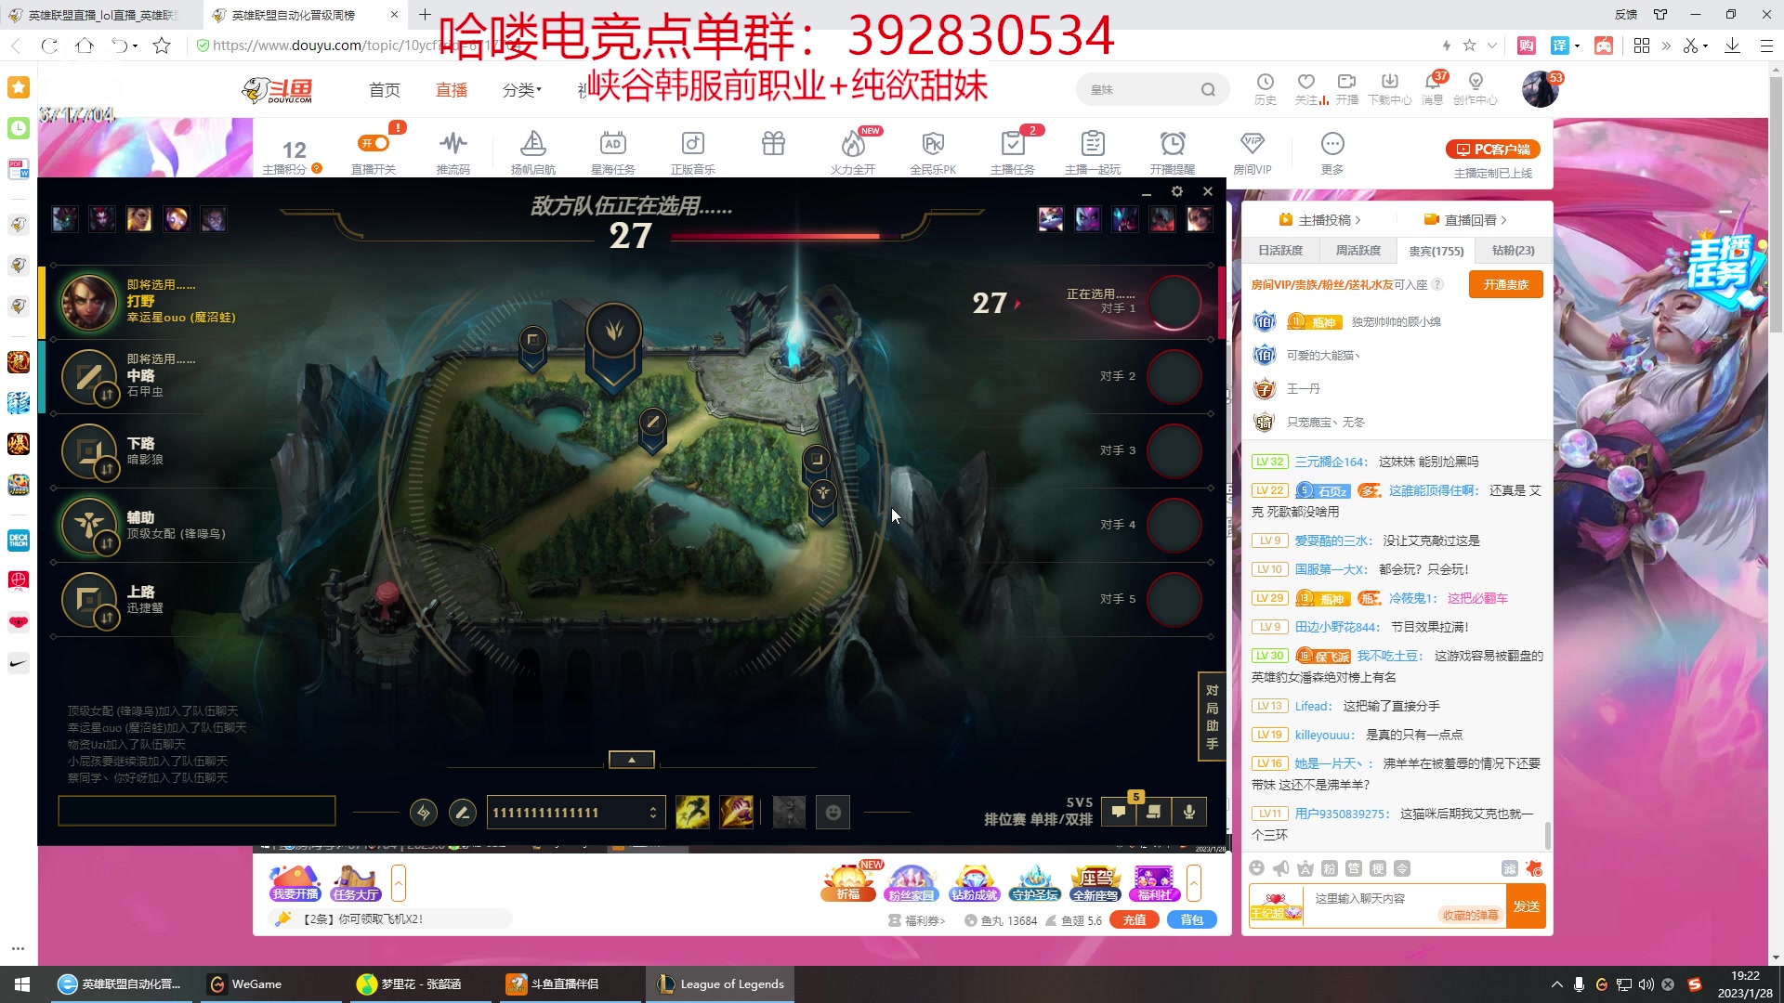The width and height of the screenshot is (1784, 1003).
Task: Open the 正版音乐 music icon
Action: click(x=692, y=144)
